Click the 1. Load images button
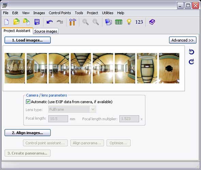Viewport: 201px width, 170px height. click(x=28, y=40)
